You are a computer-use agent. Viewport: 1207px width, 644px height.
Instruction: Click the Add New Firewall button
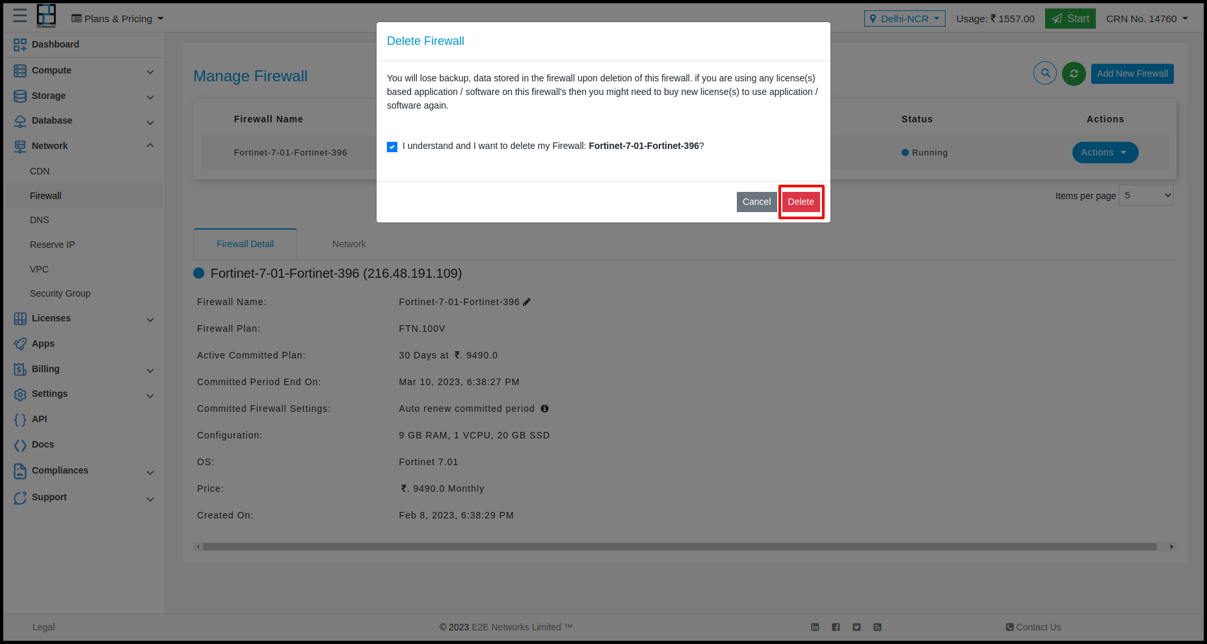coord(1132,74)
